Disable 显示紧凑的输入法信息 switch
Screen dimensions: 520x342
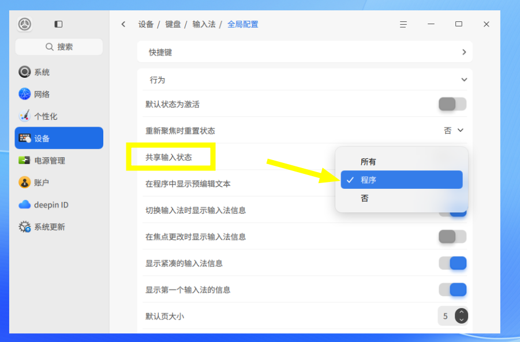click(452, 263)
